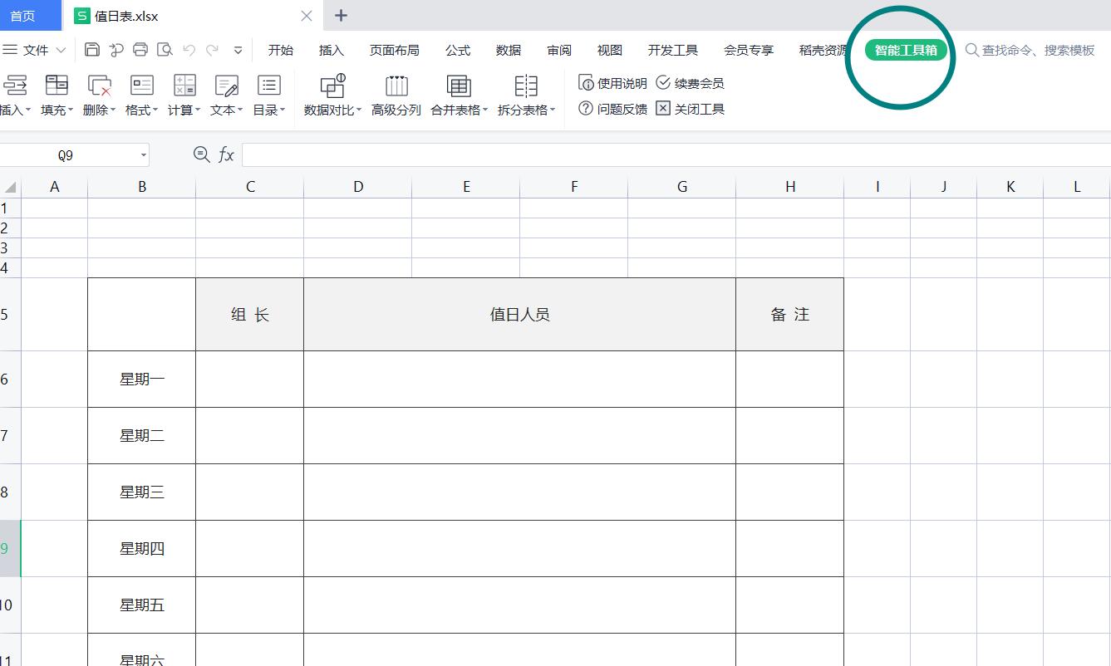Image resolution: width=1111 pixels, height=666 pixels.
Task: Switch to the 开始 ribbon tab
Action: coord(281,50)
